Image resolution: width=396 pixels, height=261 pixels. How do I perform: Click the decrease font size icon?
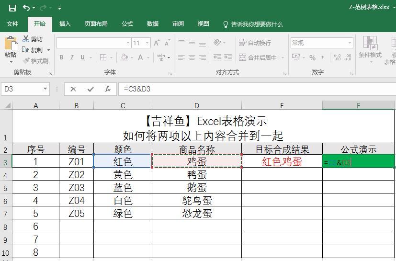click(167, 43)
